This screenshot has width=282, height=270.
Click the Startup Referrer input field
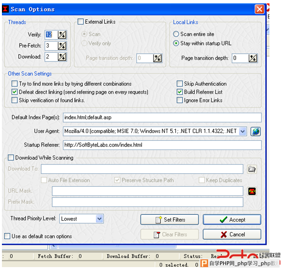pos(162,145)
